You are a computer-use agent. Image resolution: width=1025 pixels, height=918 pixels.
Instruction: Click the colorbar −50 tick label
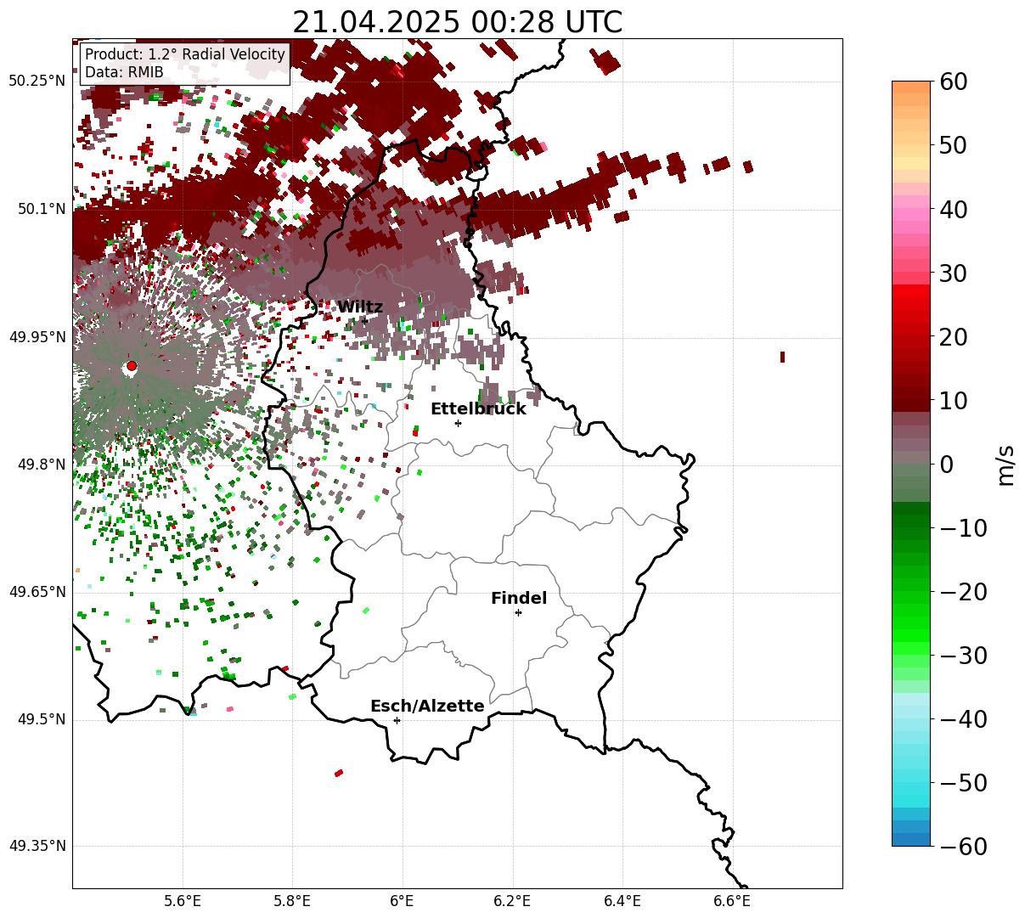click(x=963, y=783)
